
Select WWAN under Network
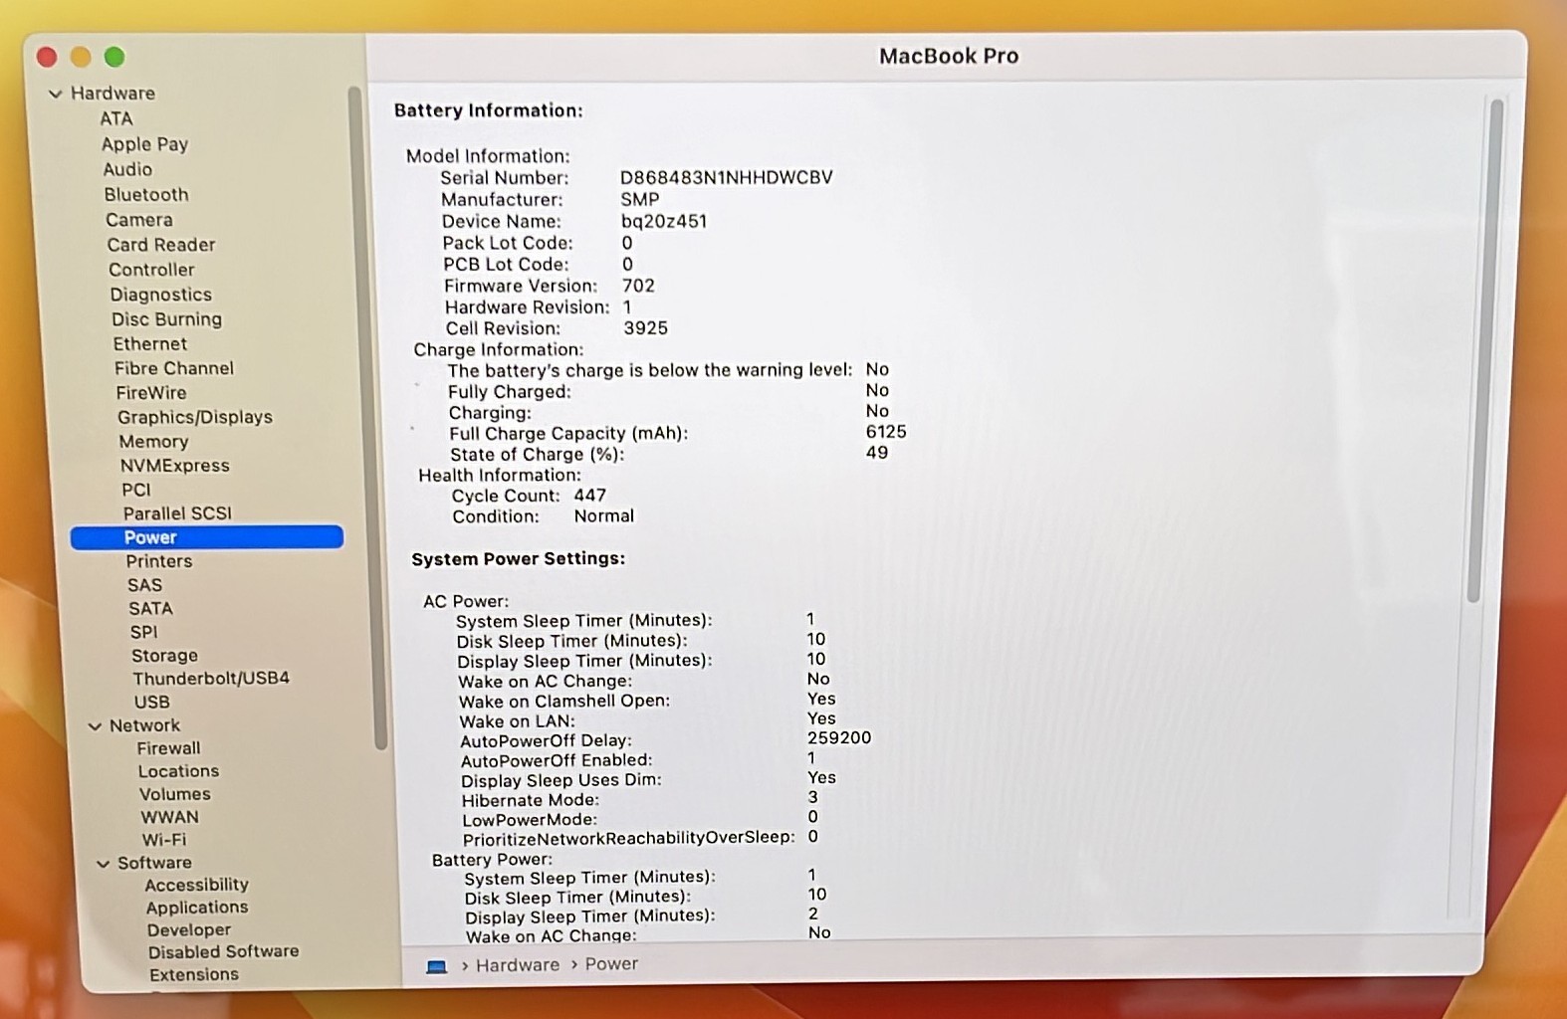tap(169, 817)
